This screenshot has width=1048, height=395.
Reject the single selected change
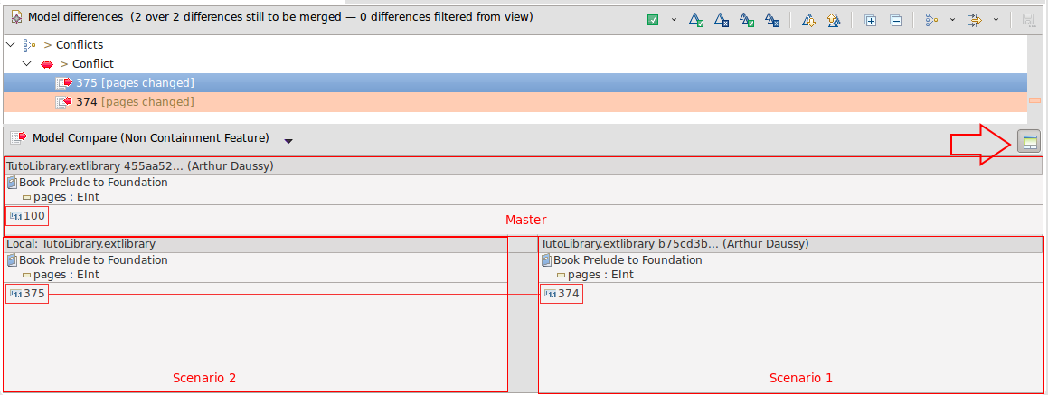[722, 20]
